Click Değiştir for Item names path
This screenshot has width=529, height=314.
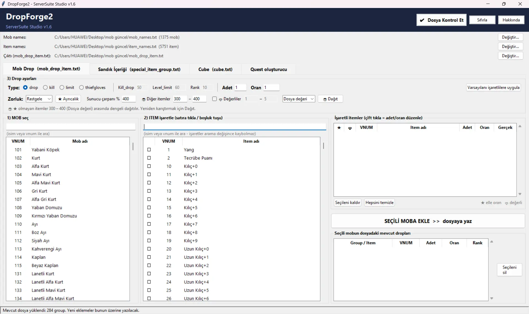coord(510,47)
